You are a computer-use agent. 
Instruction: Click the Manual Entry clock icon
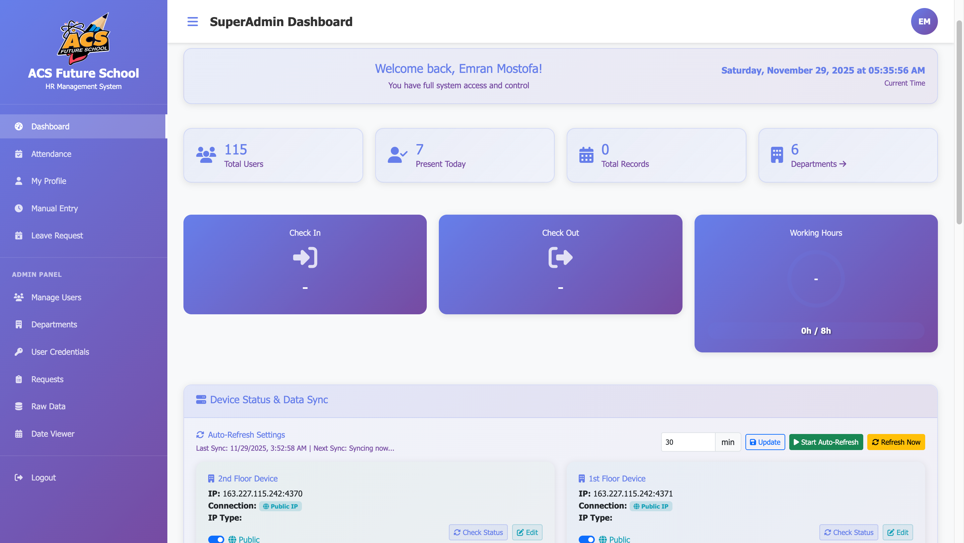click(19, 208)
